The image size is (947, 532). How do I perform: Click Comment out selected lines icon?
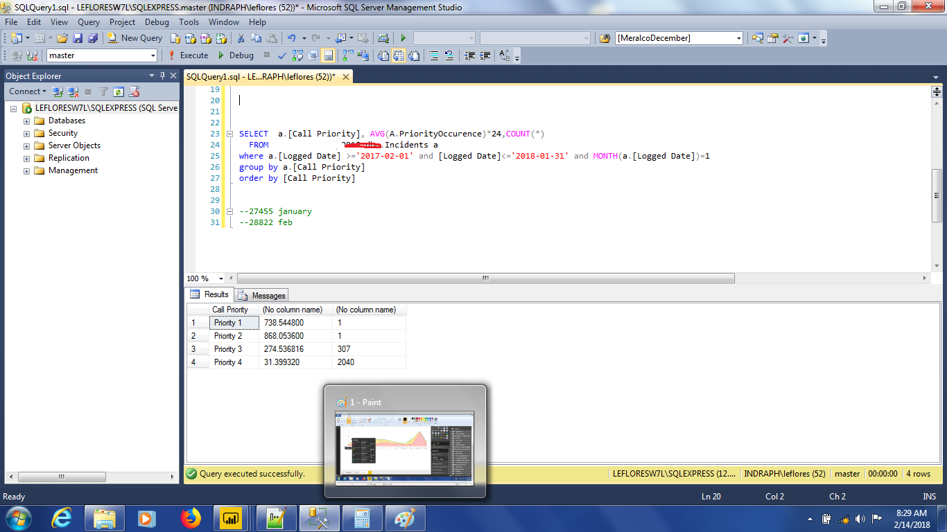(x=434, y=55)
